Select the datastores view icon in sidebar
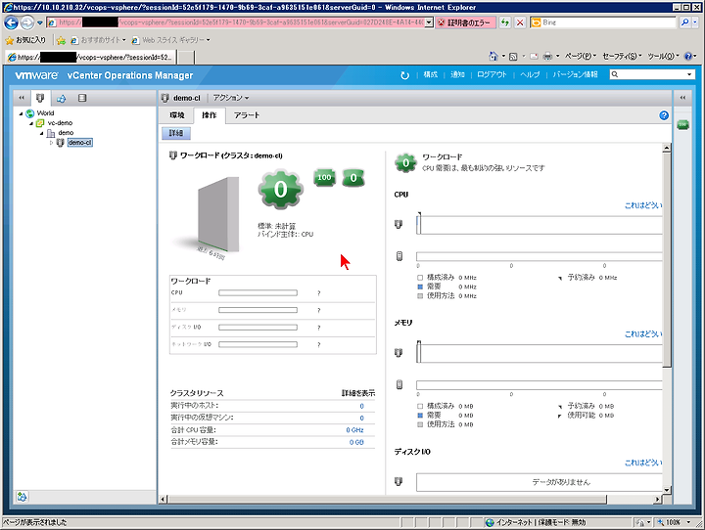 82,98
